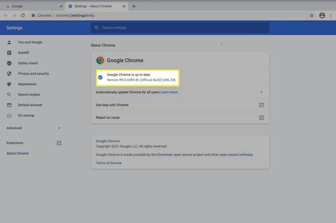Open Privacy and security settings
This screenshot has height=223, width=336.
(x=33, y=73)
